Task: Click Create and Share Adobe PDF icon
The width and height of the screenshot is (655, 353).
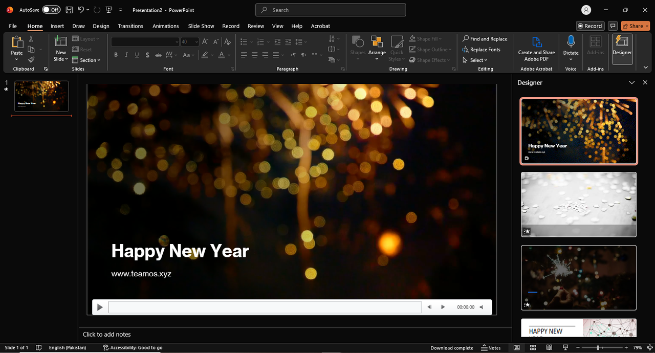Action: click(536, 49)
